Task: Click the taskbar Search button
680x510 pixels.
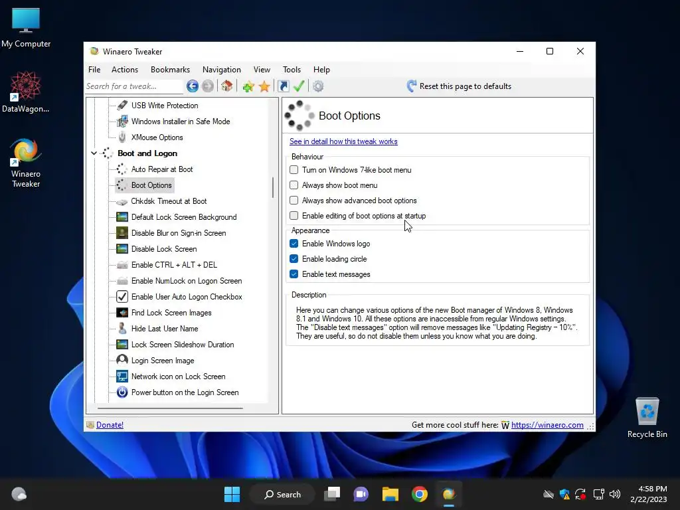Action: pos(282,494)
